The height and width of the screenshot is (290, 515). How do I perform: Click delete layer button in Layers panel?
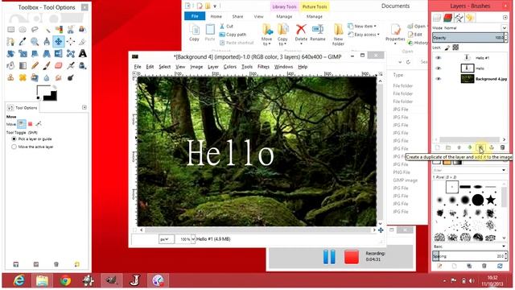(502, 148)
